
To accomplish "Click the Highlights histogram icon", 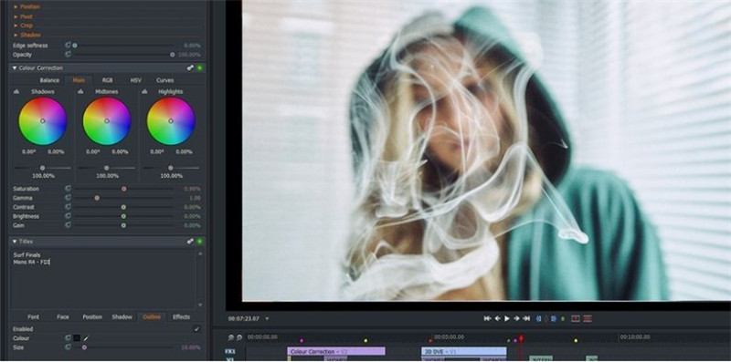I will [144, 92].
